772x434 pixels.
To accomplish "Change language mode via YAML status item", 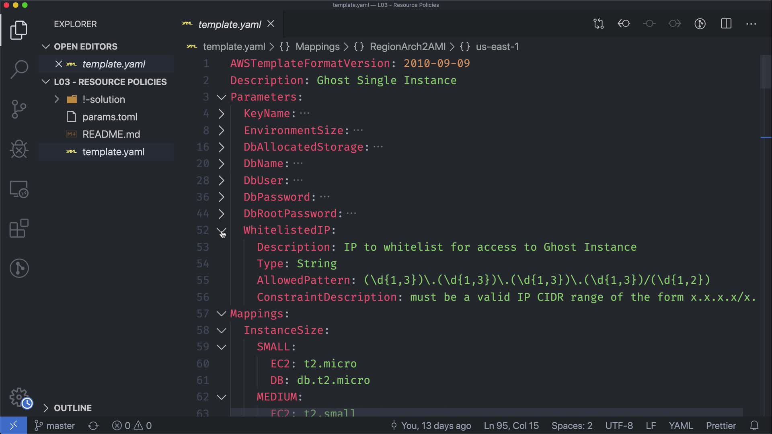I will [x=680, y=426].
